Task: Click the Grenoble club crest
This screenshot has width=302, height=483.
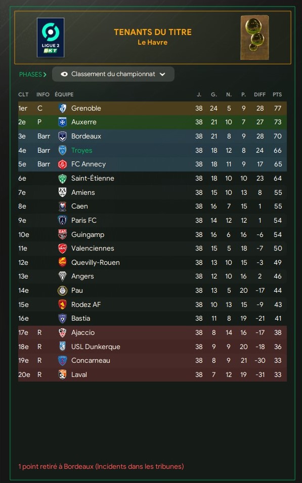Action: click(x=62, y=108)
